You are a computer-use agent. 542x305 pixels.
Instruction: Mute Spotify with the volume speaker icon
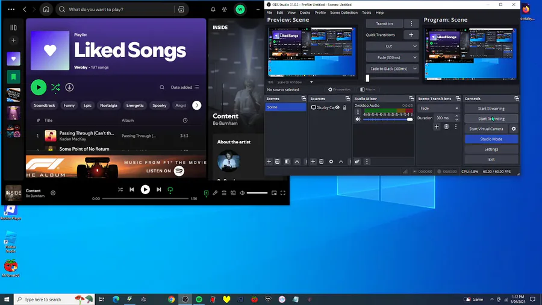(242, 193)
